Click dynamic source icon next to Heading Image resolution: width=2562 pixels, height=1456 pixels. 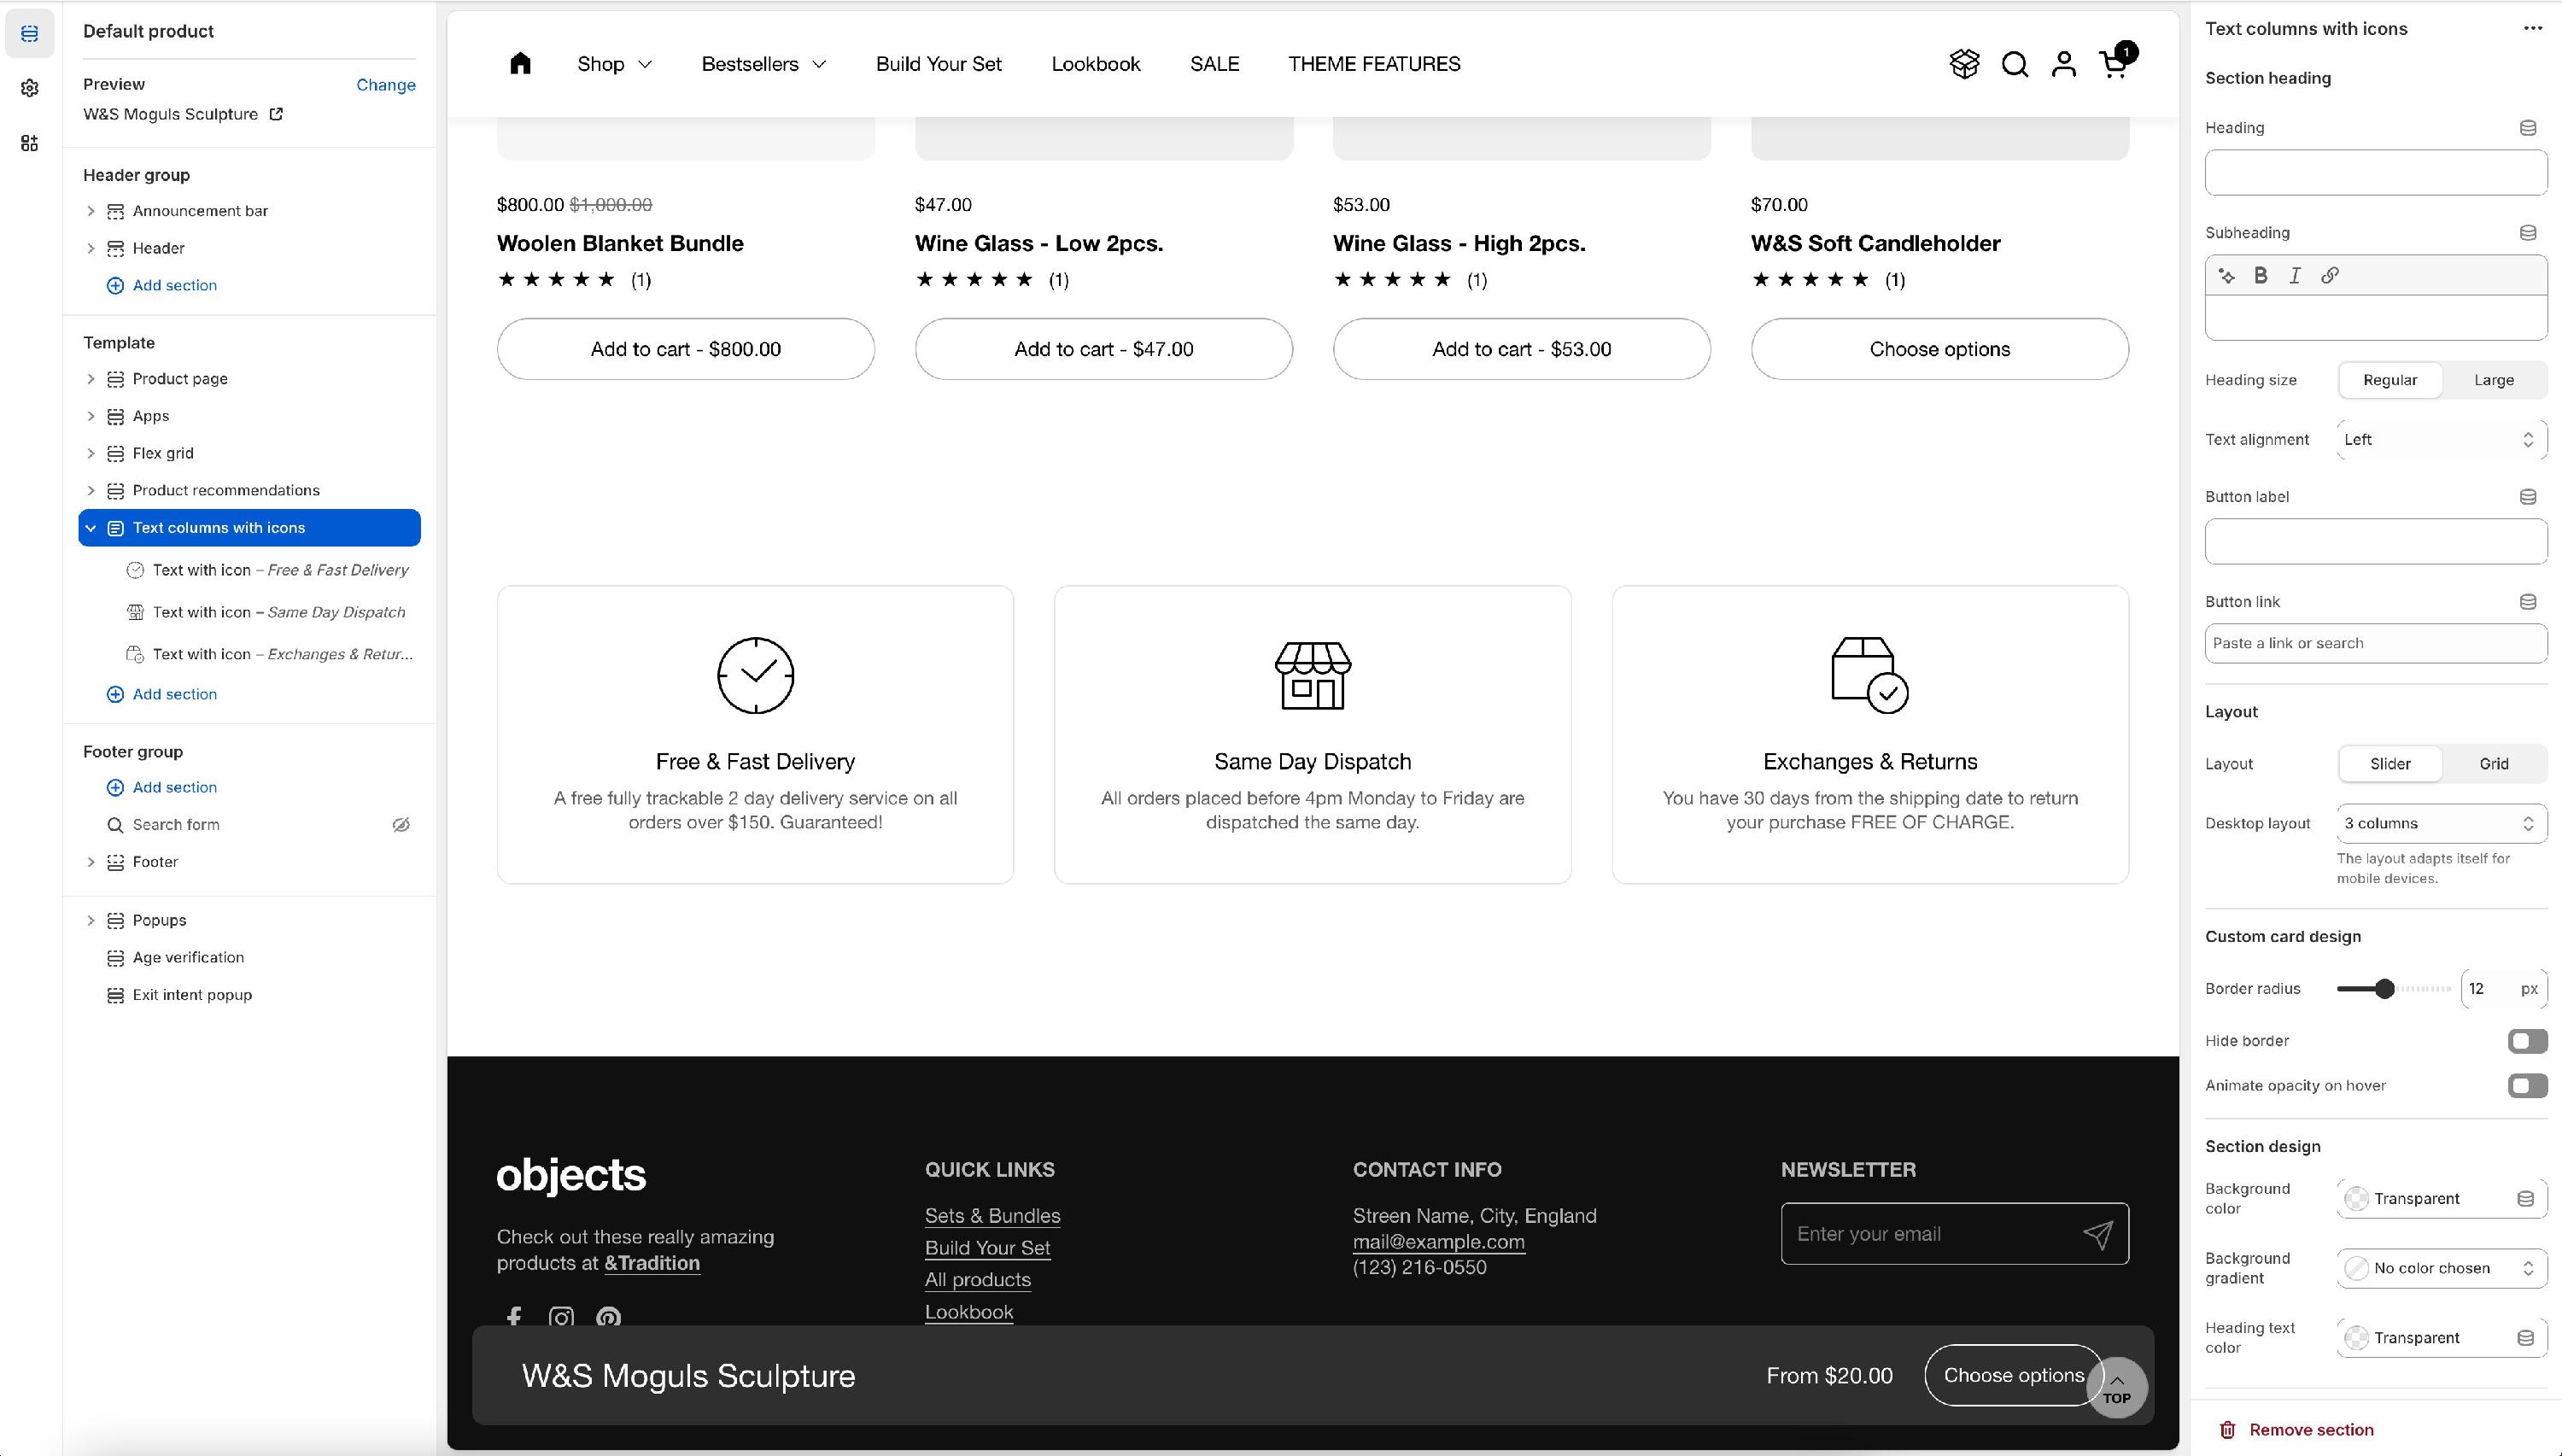[2527, 128]
